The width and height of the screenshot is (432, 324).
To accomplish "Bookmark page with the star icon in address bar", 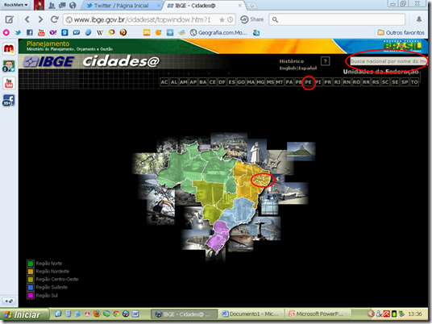I will [222, 20].
